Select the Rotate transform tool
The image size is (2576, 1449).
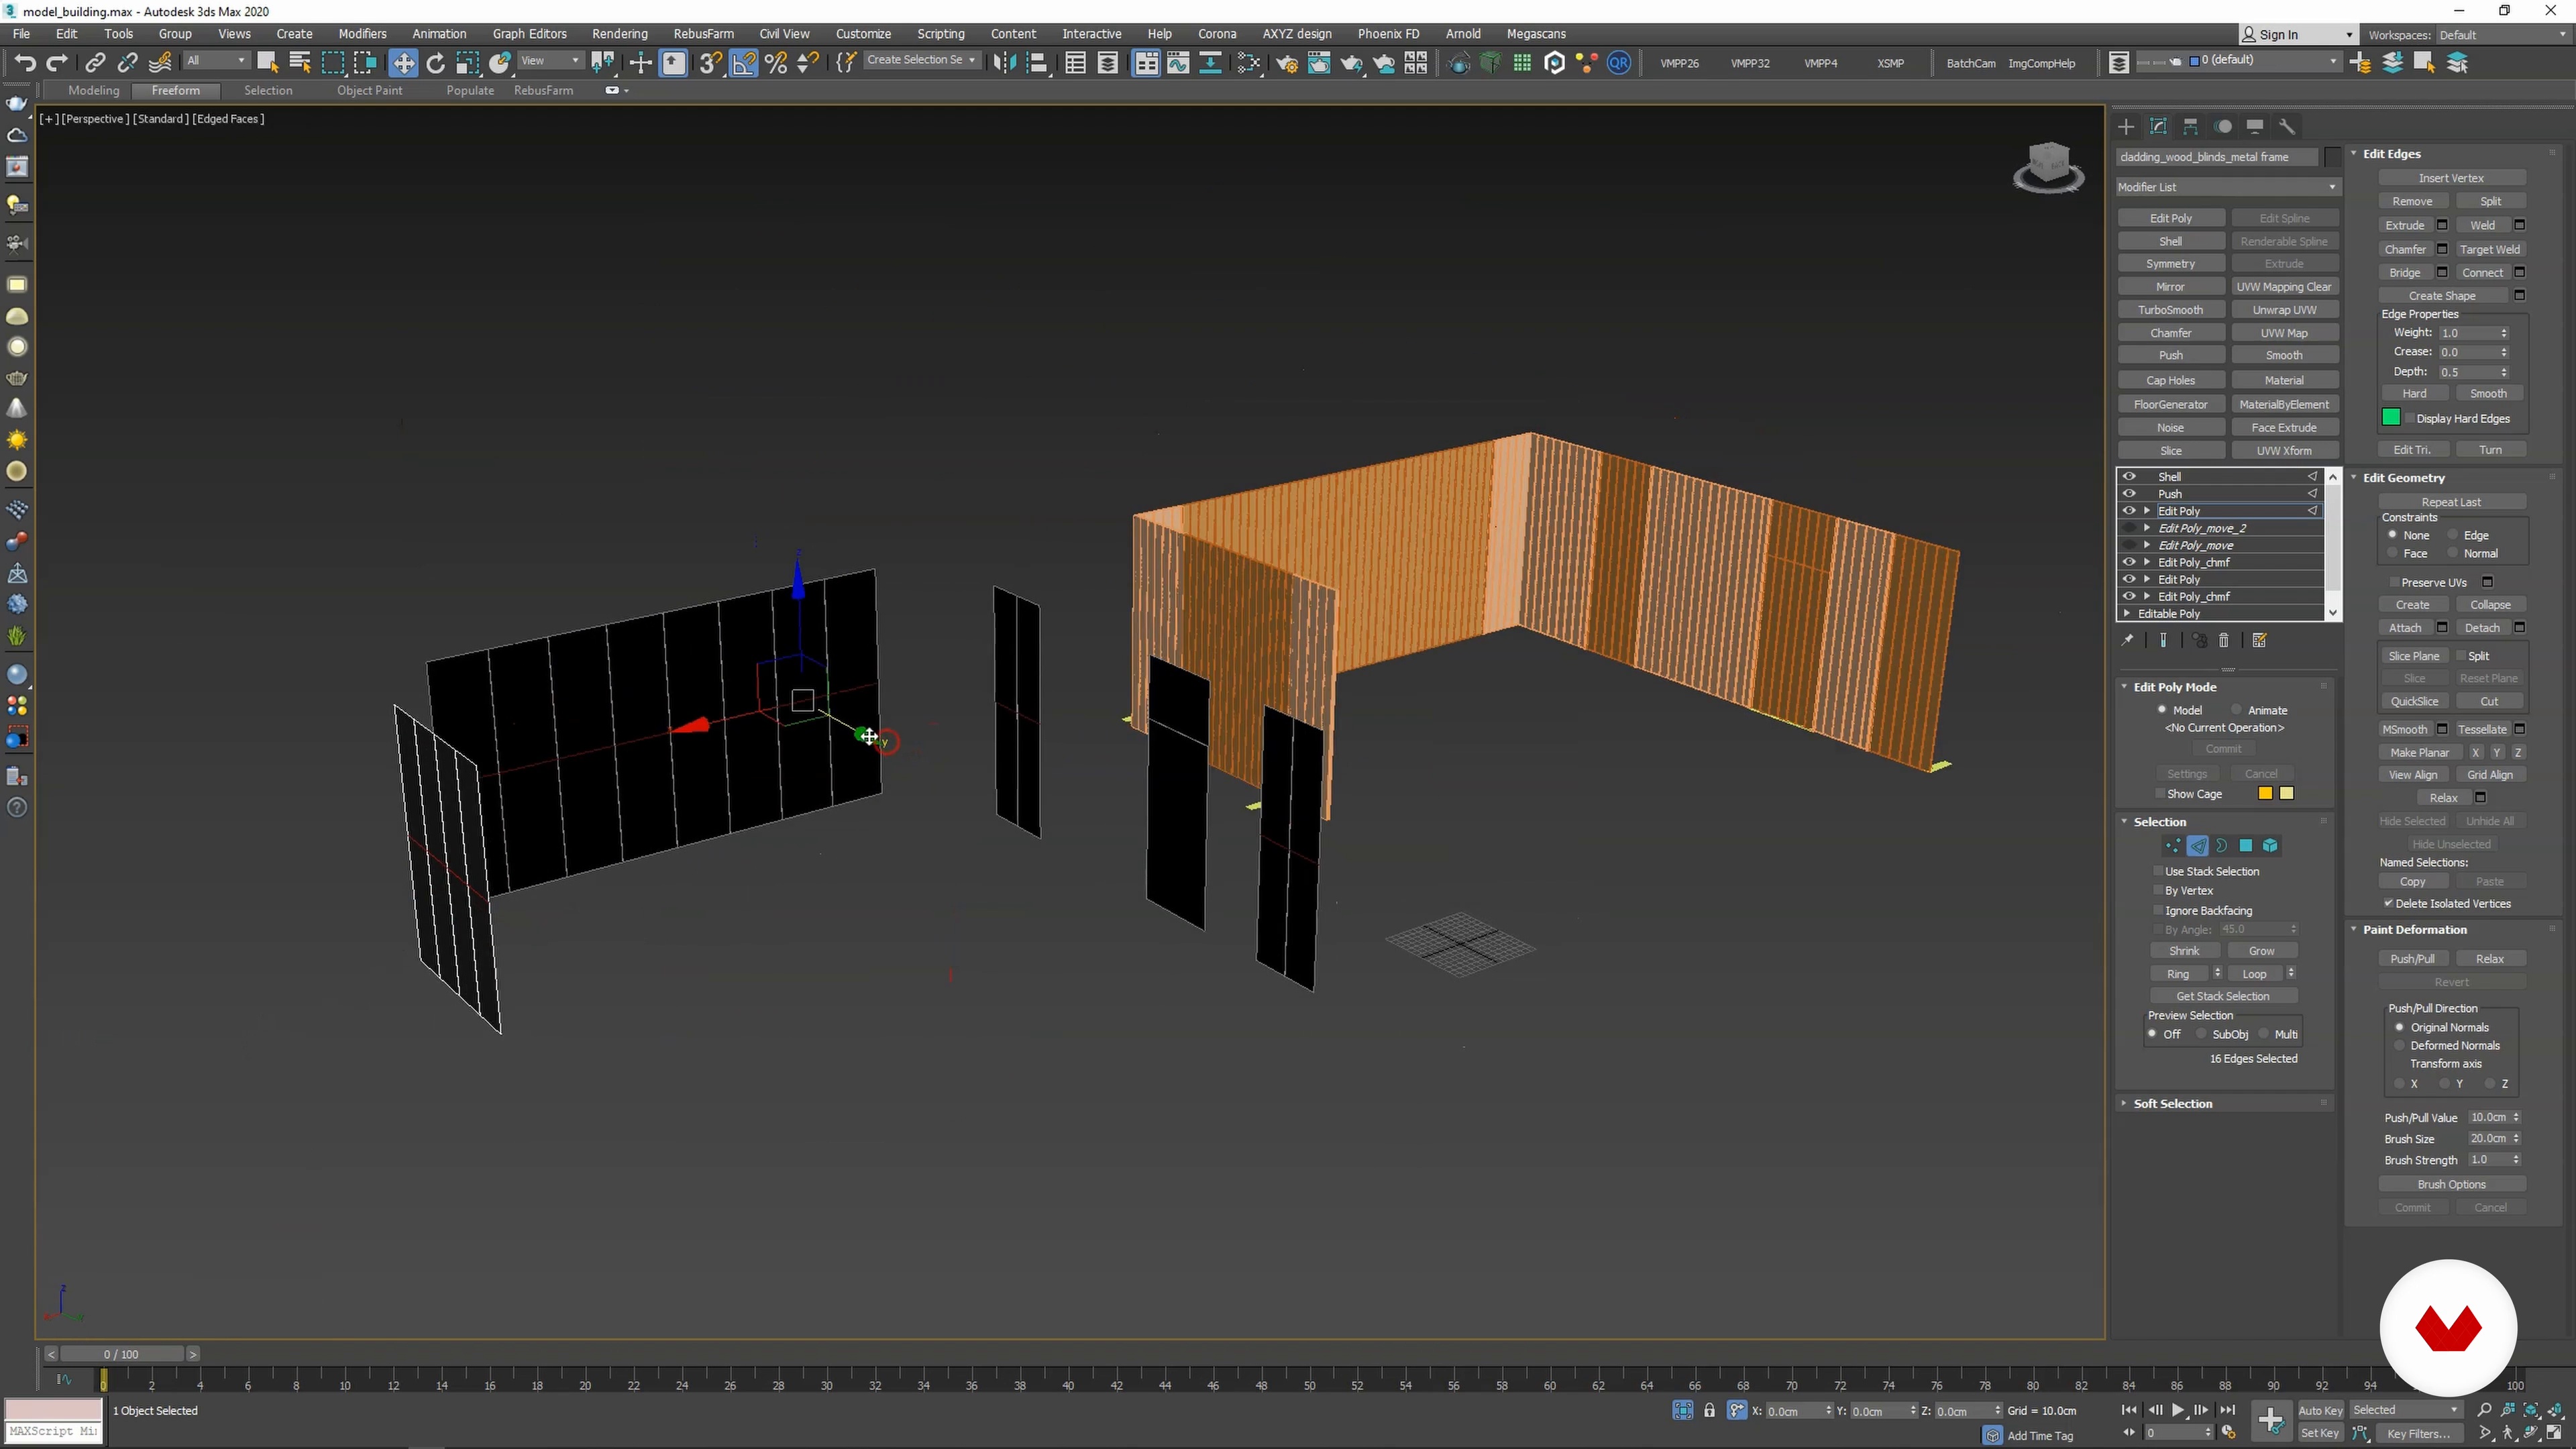pyautogui.click(x=435, y=63)
